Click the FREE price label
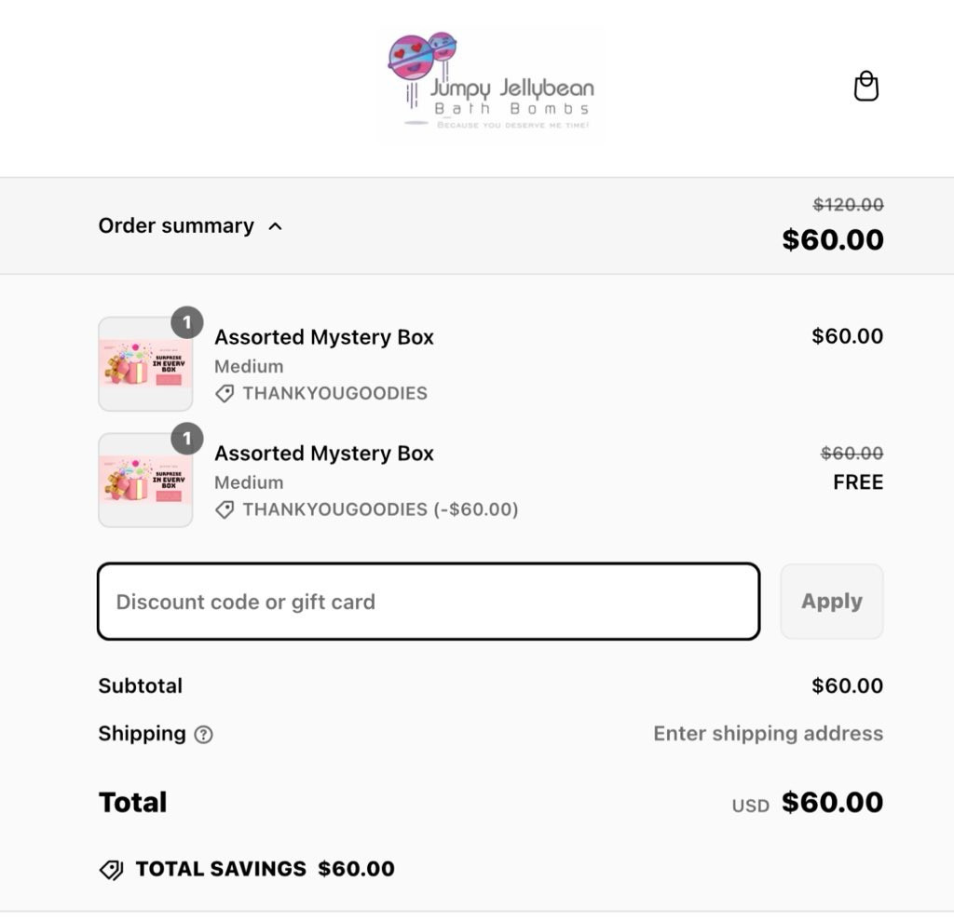 point(858,482)
